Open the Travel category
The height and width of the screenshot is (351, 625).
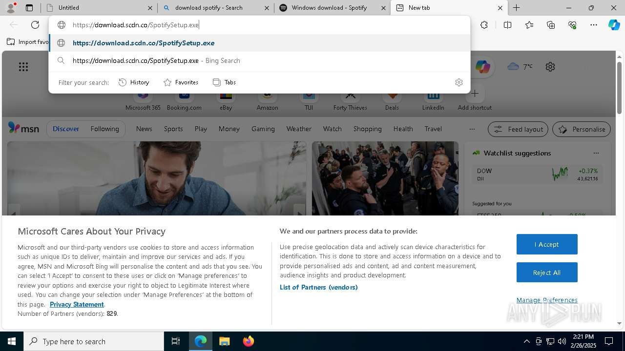pyautogui.click(x=433, y=129)
